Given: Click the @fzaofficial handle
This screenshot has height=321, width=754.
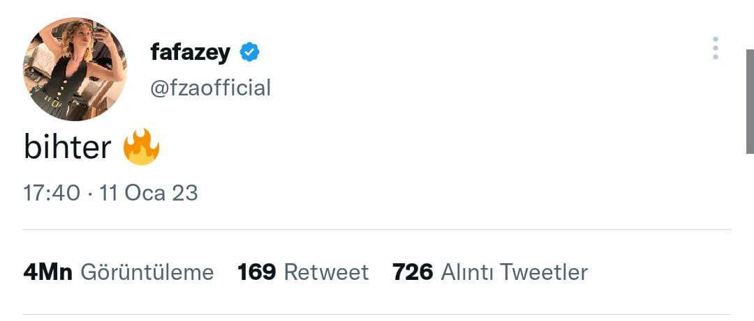Looking at the screenshot, I should tap(210, 88).
